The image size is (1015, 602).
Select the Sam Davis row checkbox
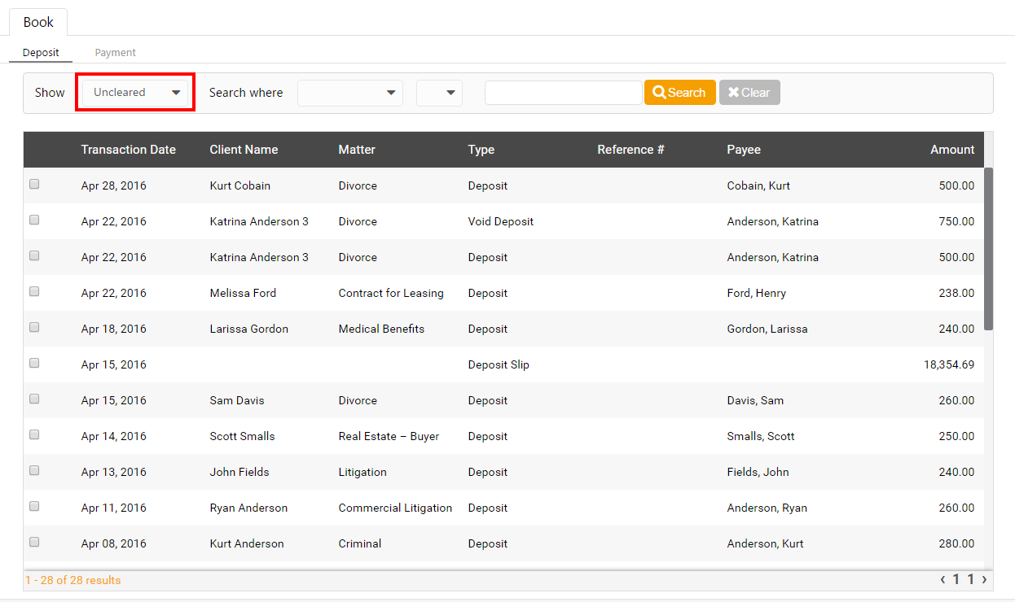(x=34, y=399)
